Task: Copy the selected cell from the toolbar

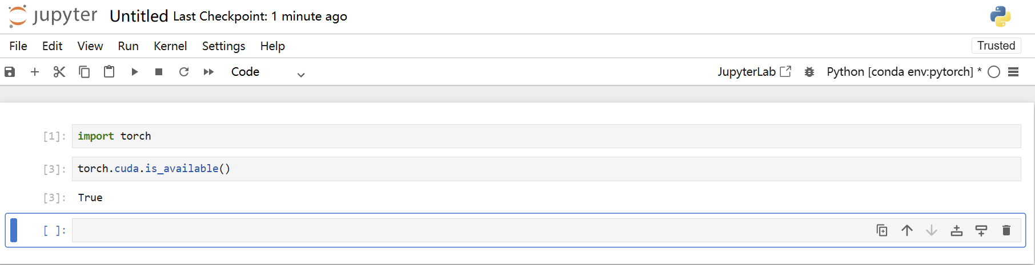Action: point(84,72)
